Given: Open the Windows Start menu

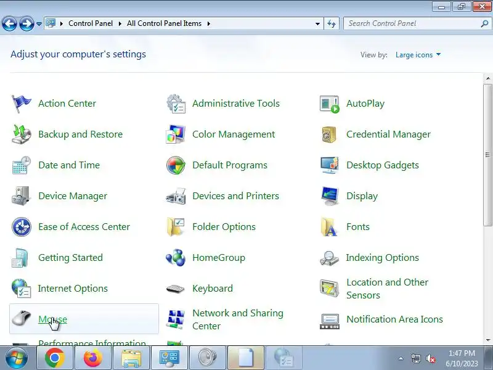Looking at the screenshot, I should (17, 358).
